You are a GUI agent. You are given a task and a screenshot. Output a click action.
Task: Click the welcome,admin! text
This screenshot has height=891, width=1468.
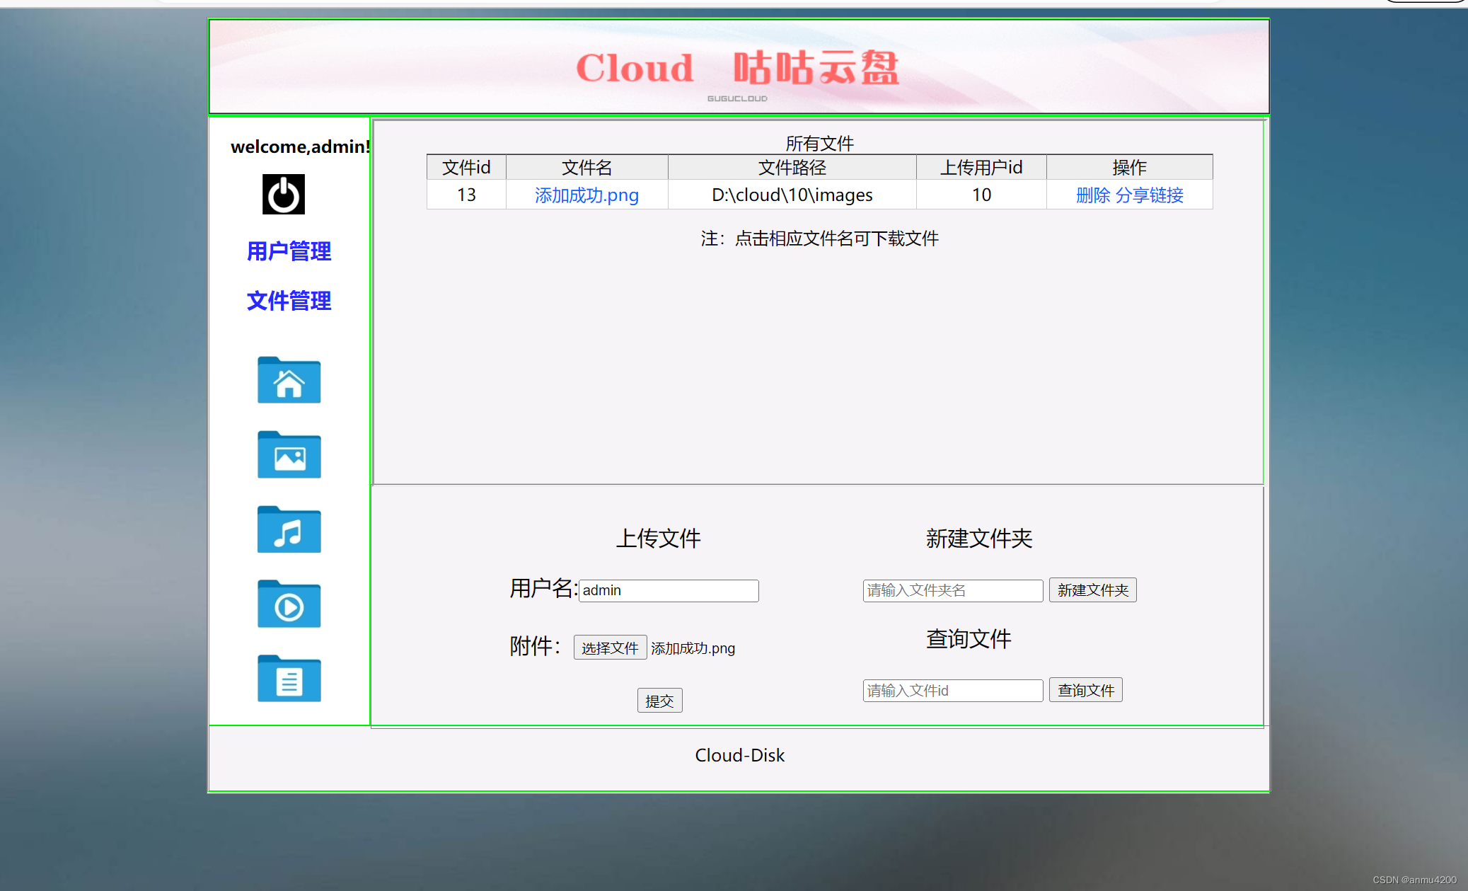click(301, 146)
